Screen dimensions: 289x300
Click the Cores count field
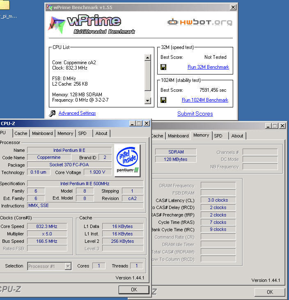[x=99, y=266]
